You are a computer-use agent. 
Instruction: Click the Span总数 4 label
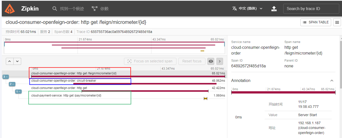pos(63,32)
